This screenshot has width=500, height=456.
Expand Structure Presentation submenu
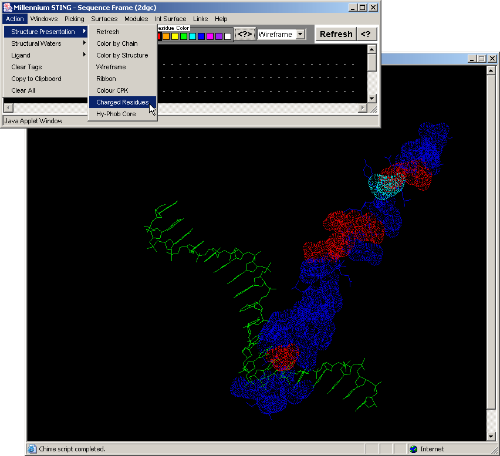(46, 32)
